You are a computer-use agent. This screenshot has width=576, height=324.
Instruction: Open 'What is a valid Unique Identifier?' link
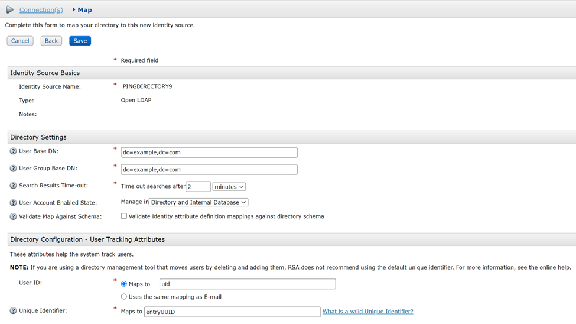[367, 312]
